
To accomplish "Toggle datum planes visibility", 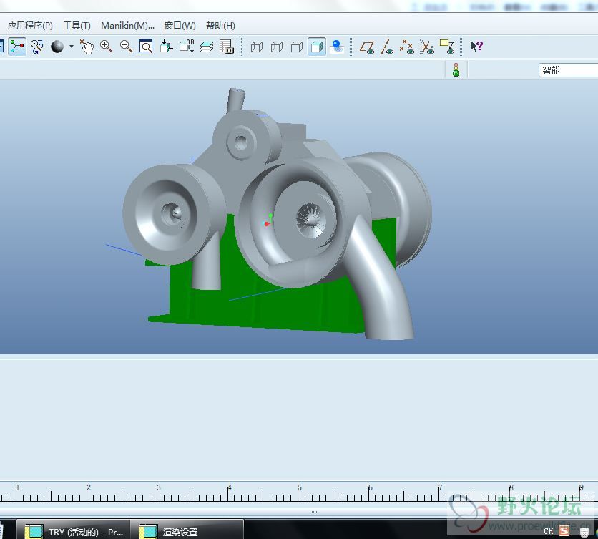I will point(367,47).
